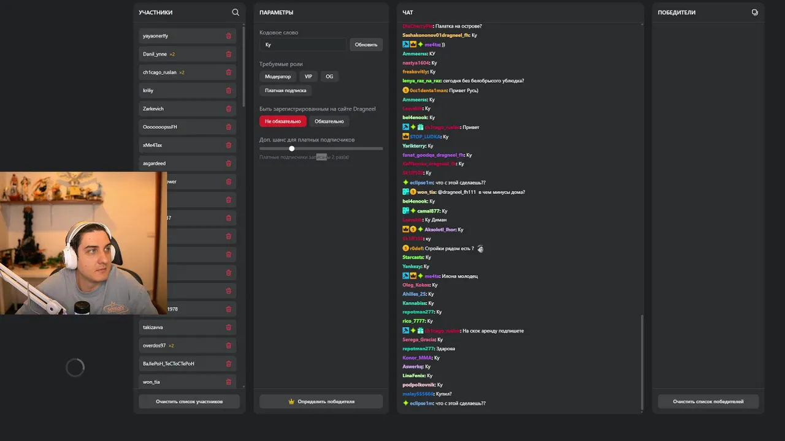Delete takizavva using trash icon
Viewport: 785px width, 441px height.
(x=229, y=328)
